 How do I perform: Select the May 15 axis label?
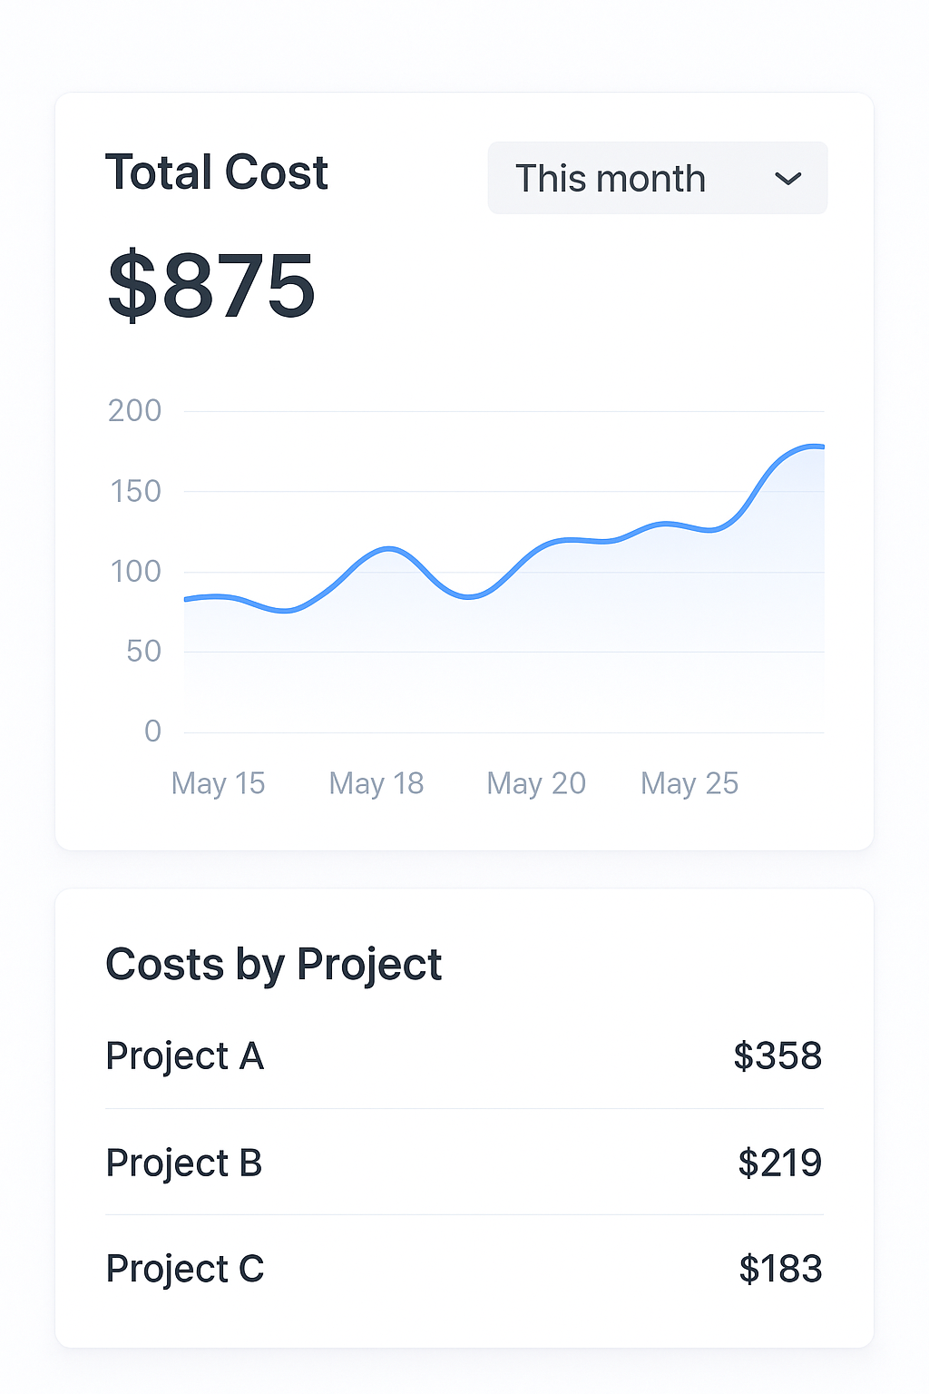pos(218,783)
